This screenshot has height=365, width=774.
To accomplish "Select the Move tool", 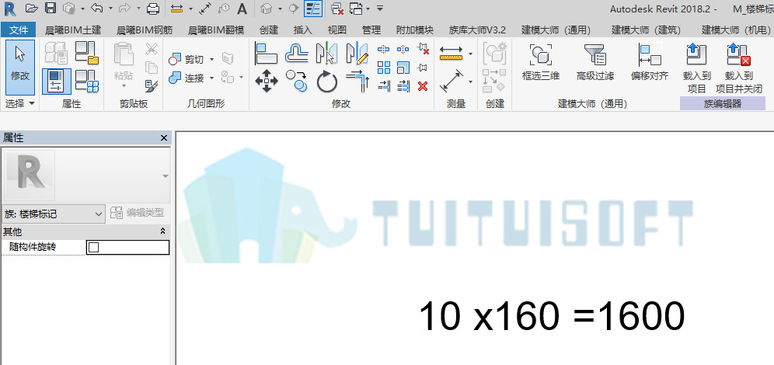I will pos(267,81).
